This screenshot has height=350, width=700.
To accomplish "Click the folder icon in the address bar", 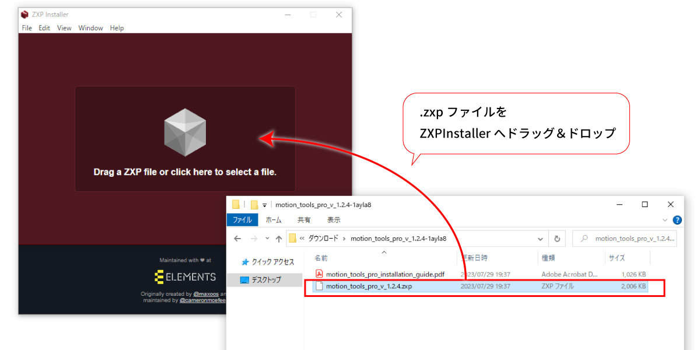I will (x=293, y=238).
